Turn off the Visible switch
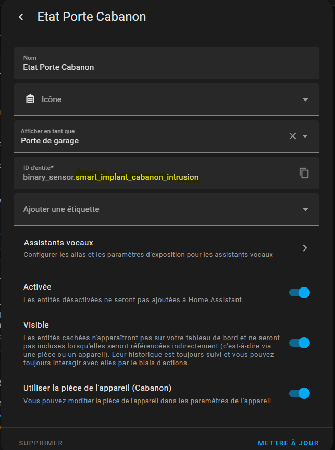This screenshot has height=450, width=335. coord(300,343)
